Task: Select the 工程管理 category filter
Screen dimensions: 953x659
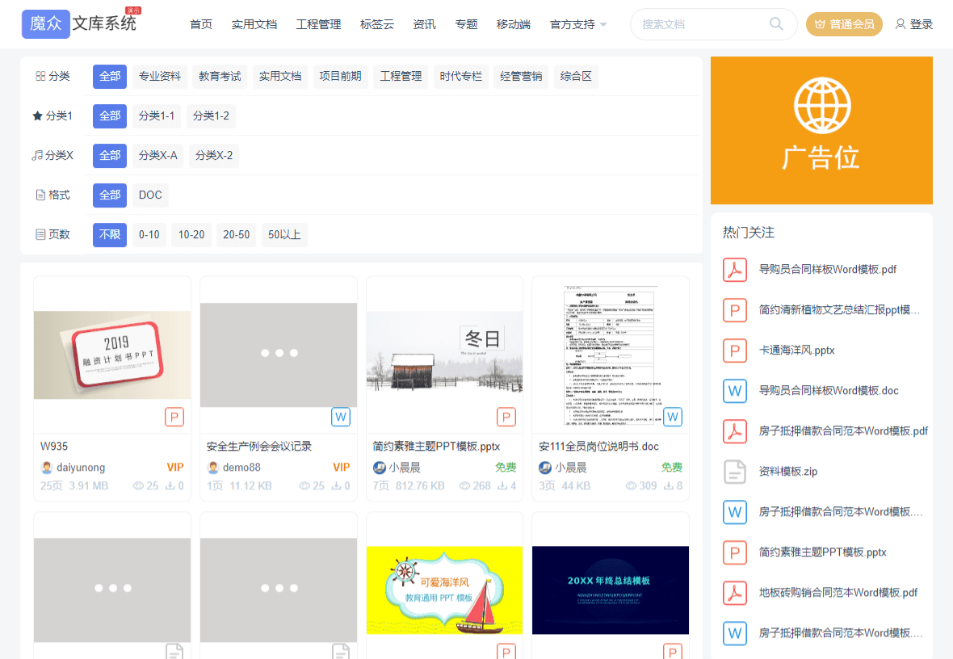Action: click(x=400, y=76)
